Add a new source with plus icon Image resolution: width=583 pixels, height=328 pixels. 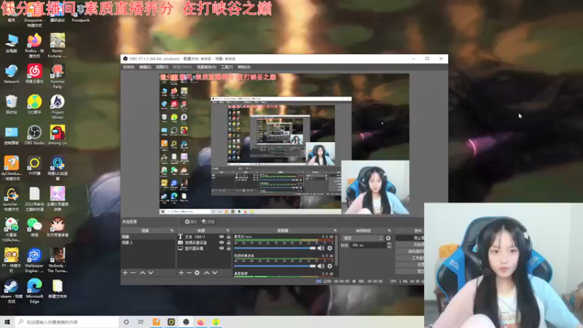181,273
